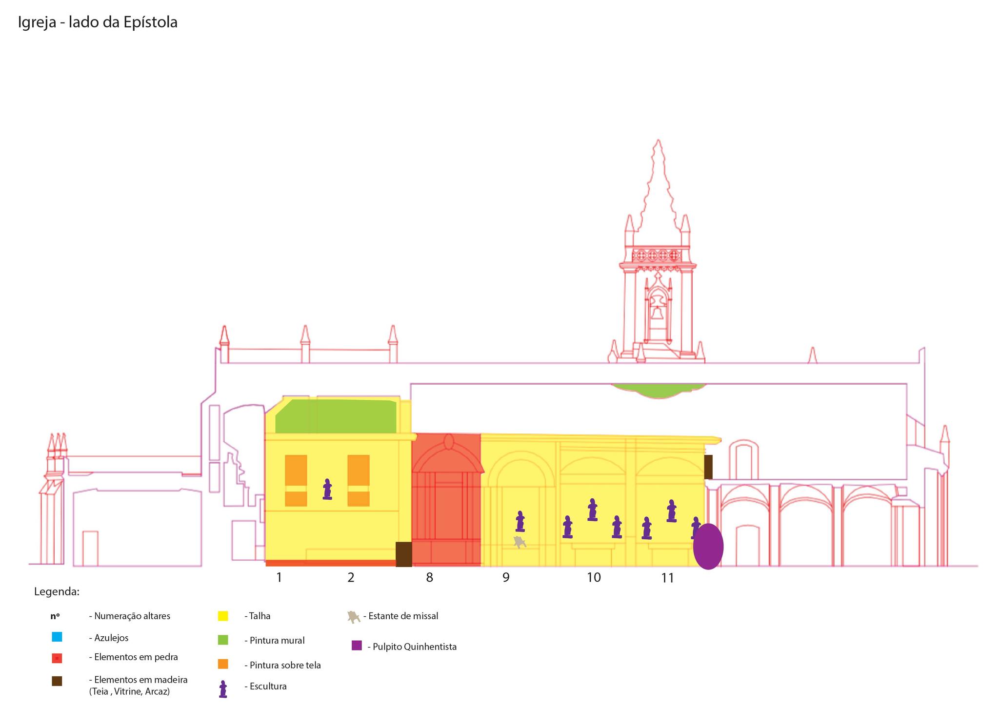Click the '- Azulejos' legend text

coord(109,638)
